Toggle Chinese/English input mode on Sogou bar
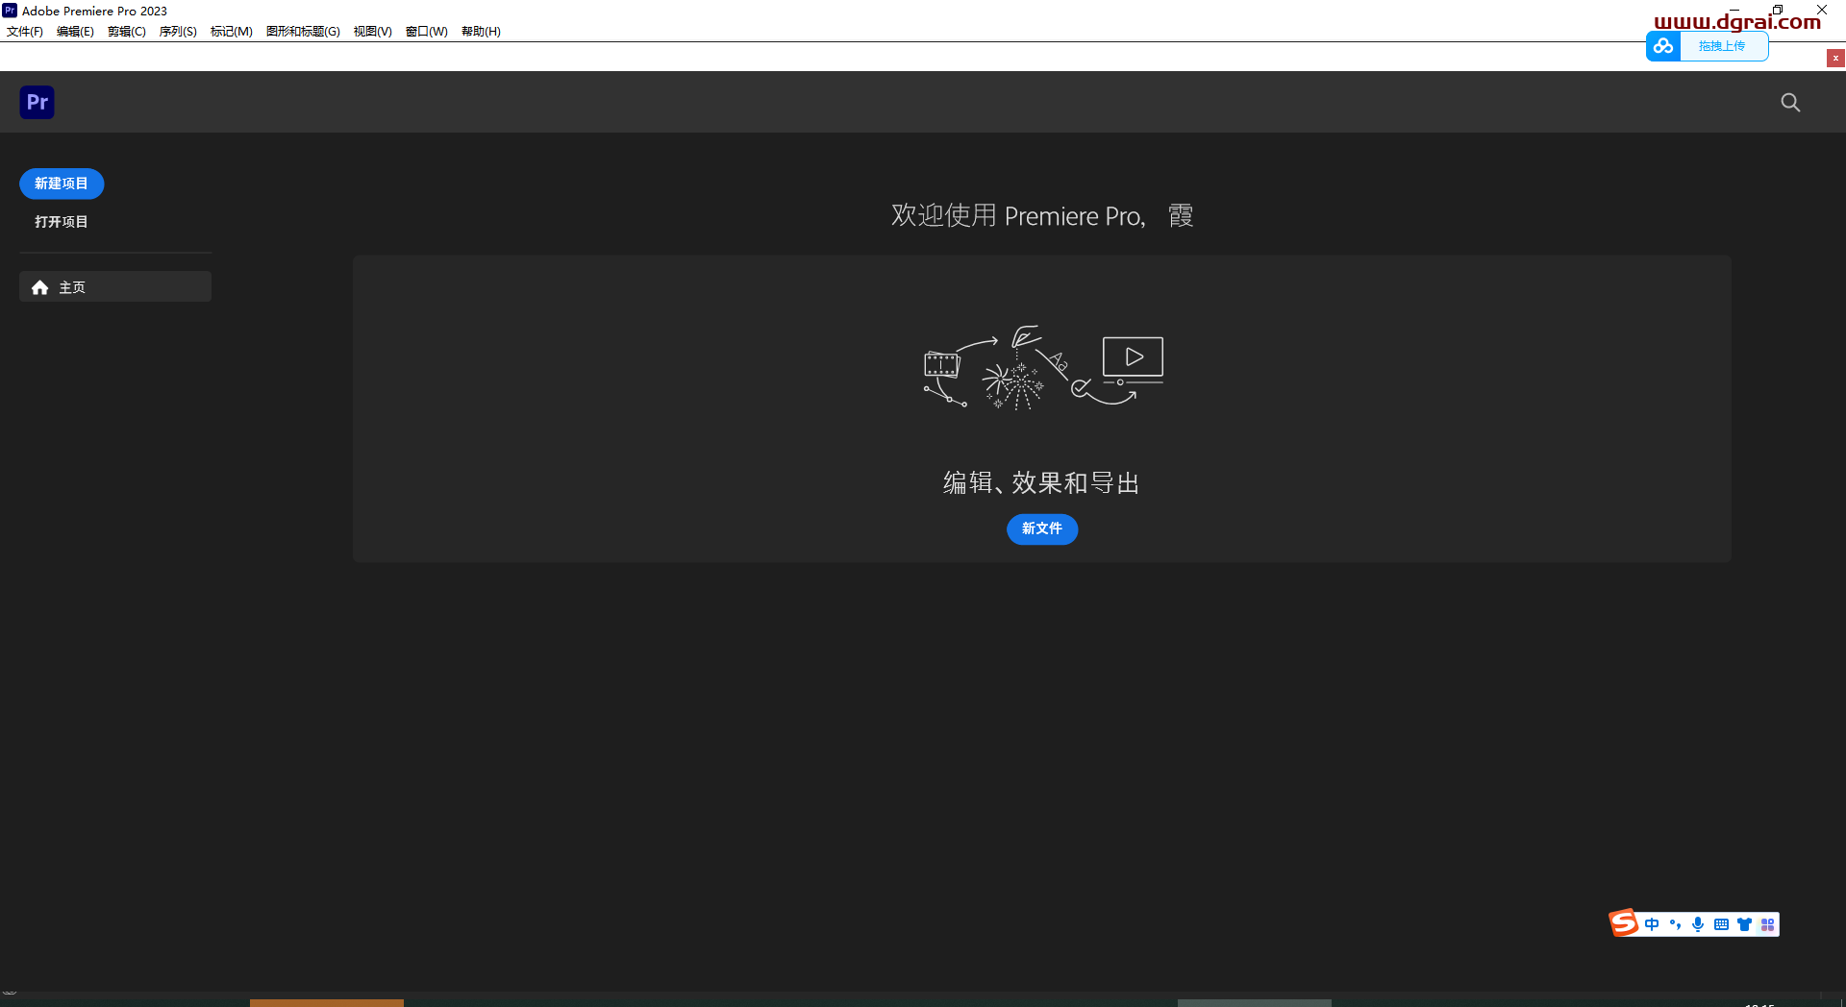Screen dimensions: 1846x1007 (x=1653, y=924)
